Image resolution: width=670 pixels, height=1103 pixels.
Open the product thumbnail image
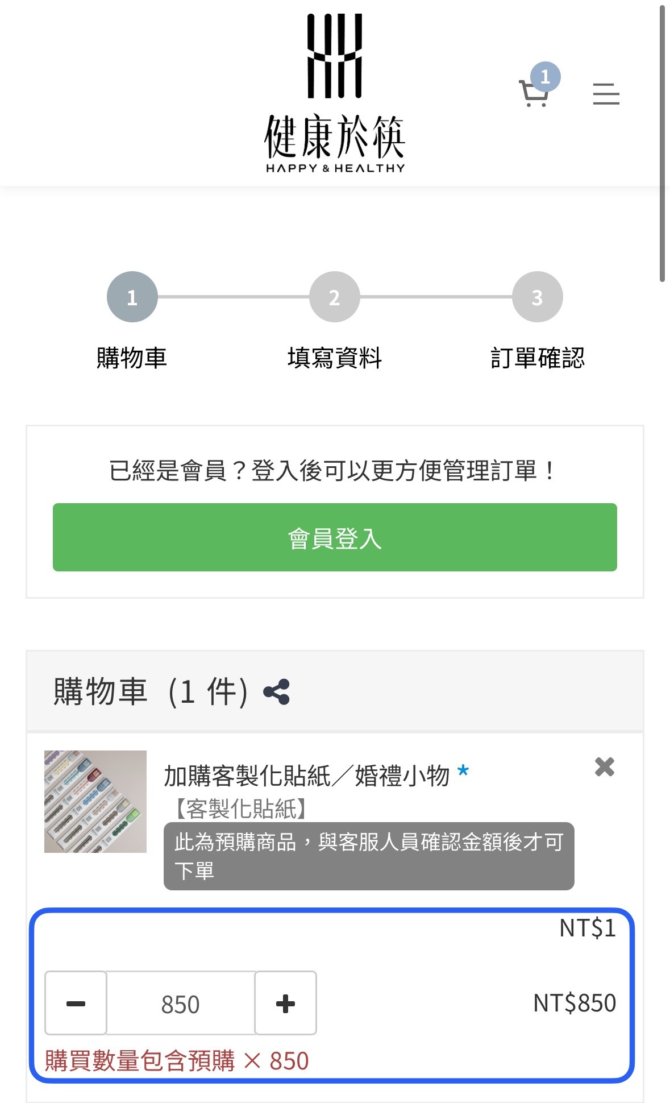95,801
